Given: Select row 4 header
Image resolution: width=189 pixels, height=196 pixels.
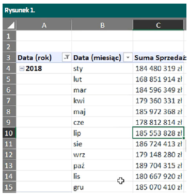Looking at the screenshot, I should coord(9,68).
